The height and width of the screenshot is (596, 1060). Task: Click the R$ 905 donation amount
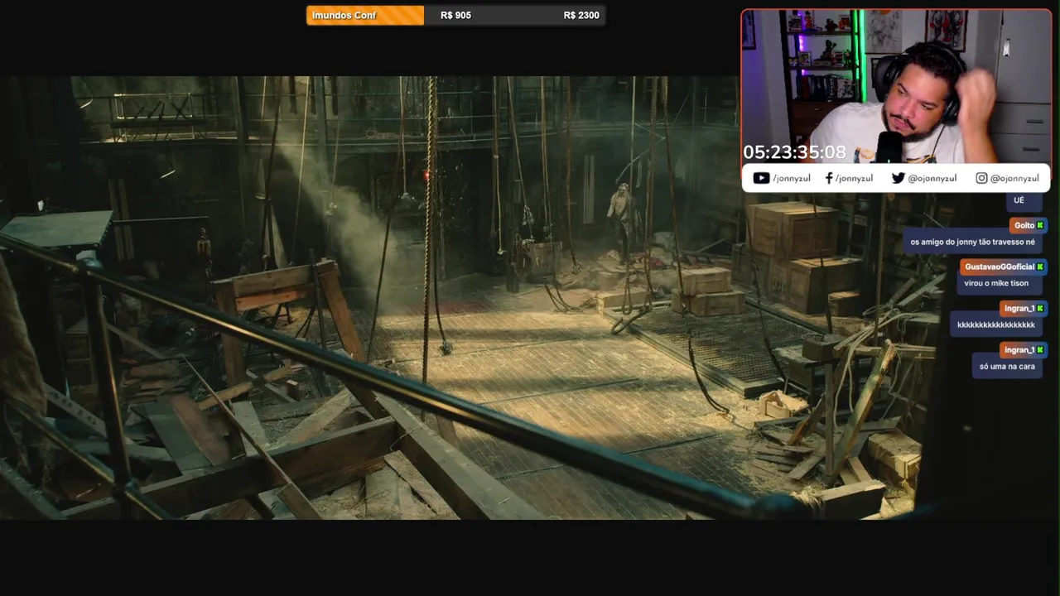click(x=455, y=15)
